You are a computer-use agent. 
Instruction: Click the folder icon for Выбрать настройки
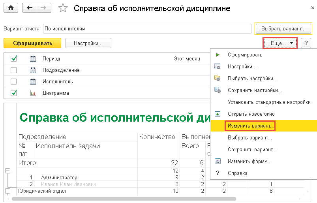click(x=218, y=78)
